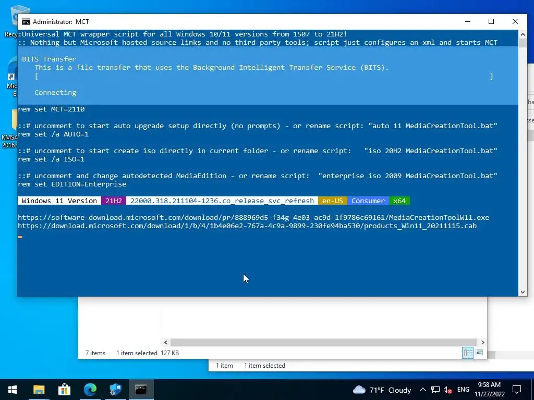Click the 'rem set /a AUTO=1' line
The height and width of the screenshot is (400, 534).
[53, 134]
